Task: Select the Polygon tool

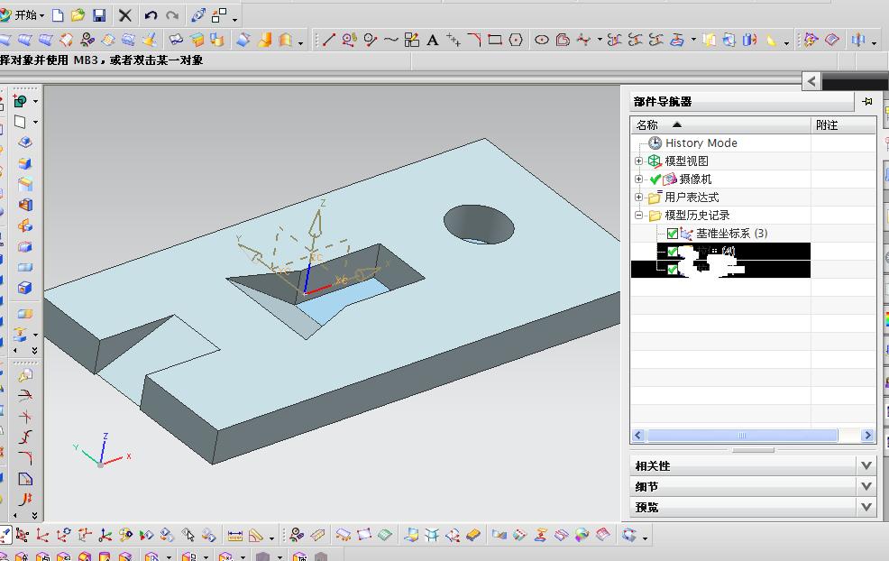Action: (x=516, y=40)
